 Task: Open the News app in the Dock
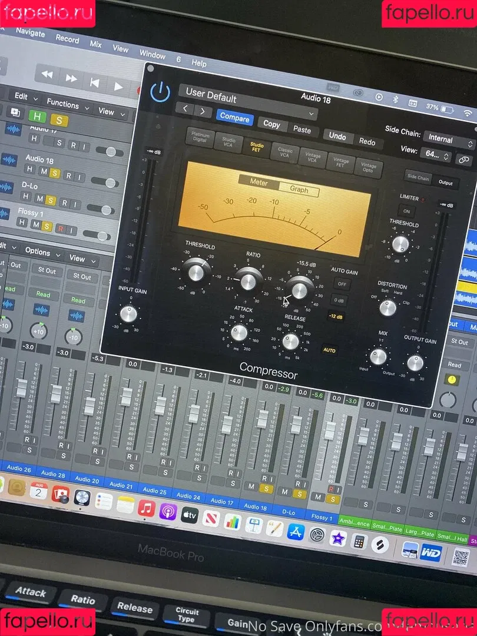(x=211, y=519)
